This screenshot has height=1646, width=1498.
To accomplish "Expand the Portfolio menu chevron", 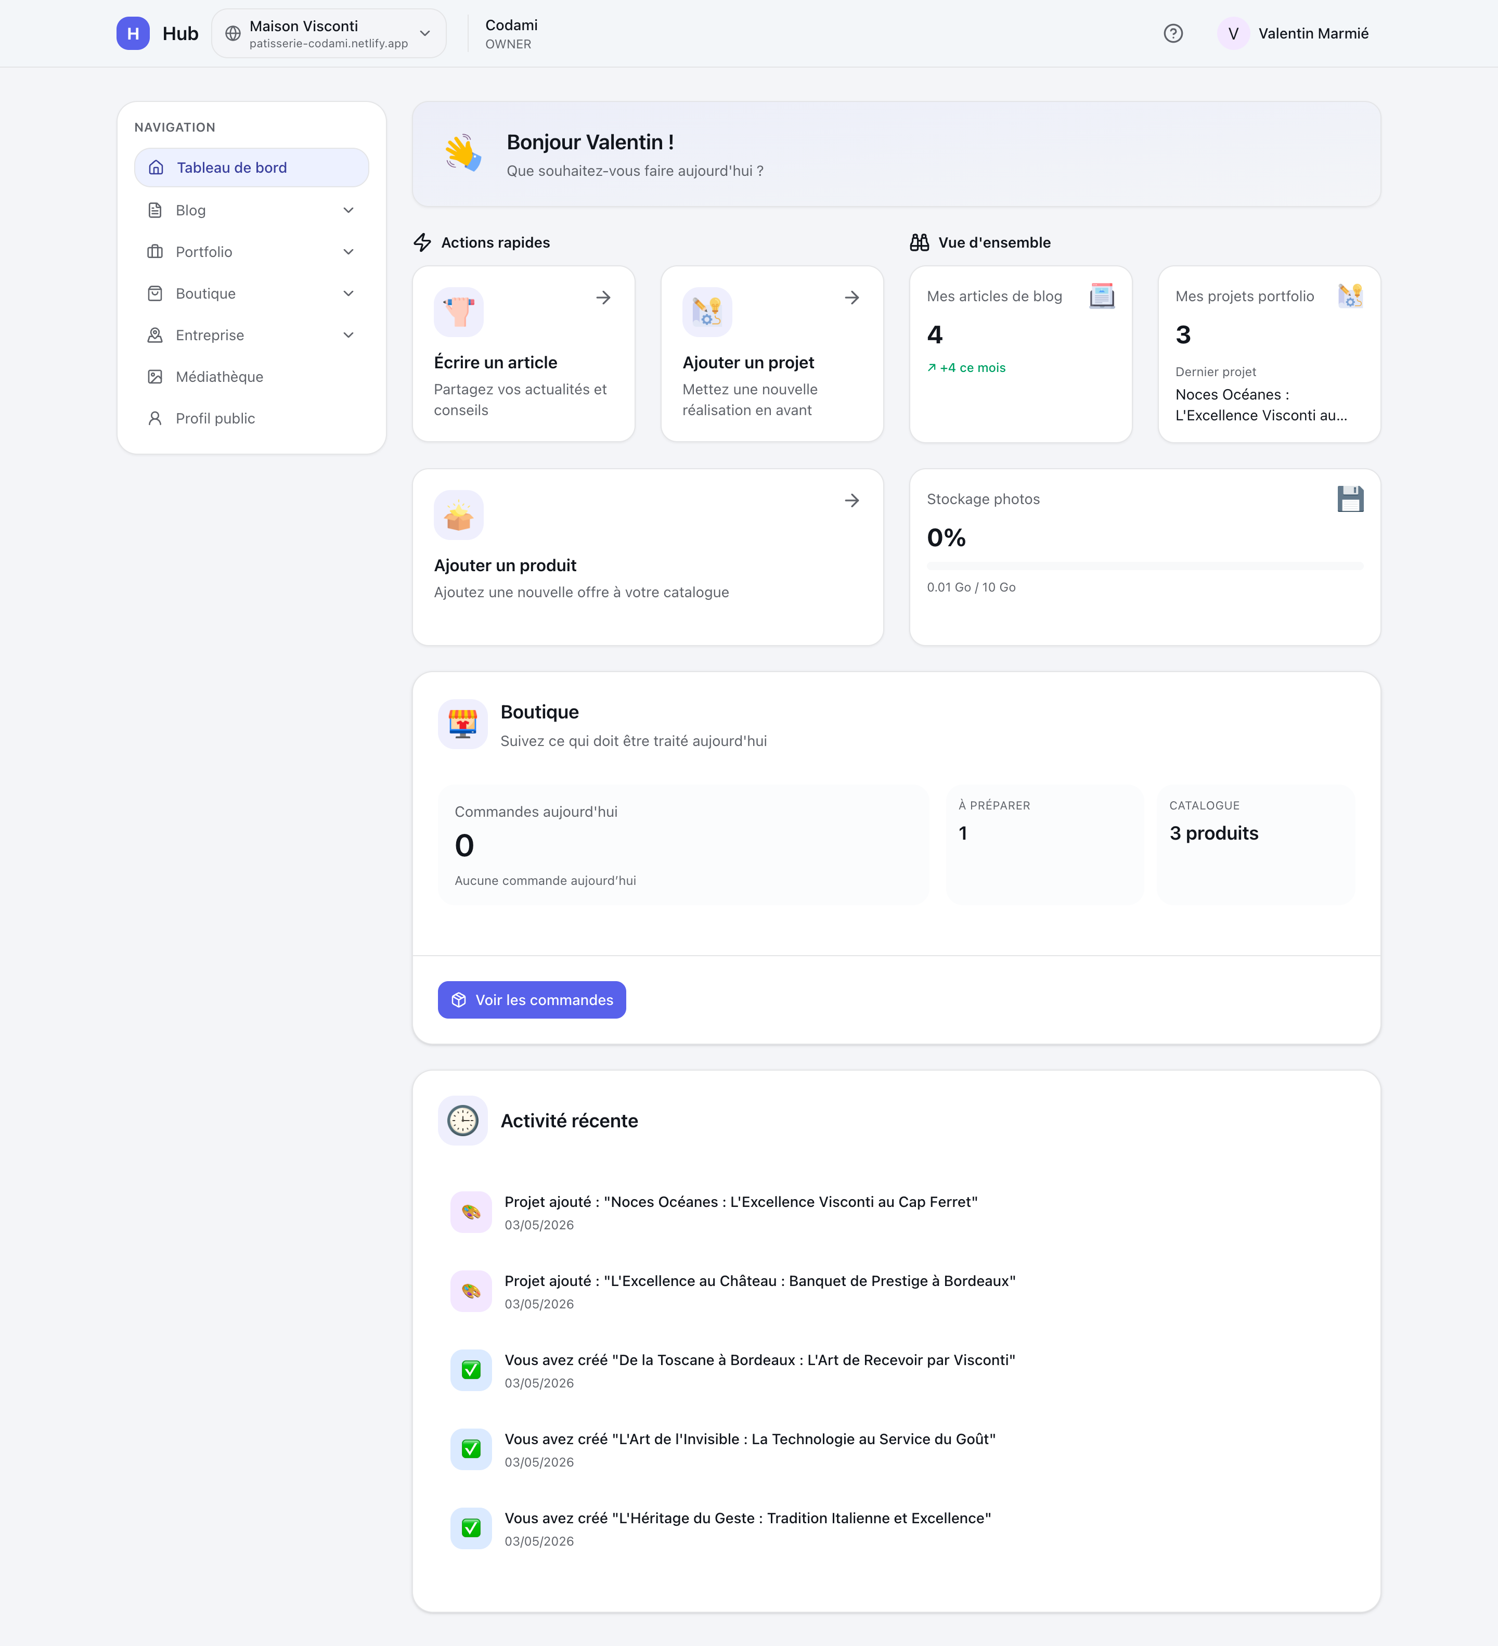I will pos(348,251).
